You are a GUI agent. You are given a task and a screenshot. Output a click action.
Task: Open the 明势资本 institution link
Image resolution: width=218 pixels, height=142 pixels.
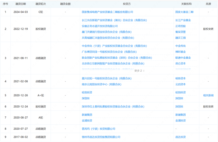(x=181, y=79)
